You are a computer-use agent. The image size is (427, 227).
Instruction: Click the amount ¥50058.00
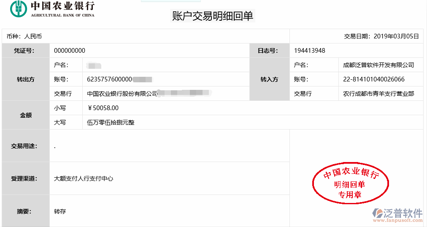[x=103, y=108]
